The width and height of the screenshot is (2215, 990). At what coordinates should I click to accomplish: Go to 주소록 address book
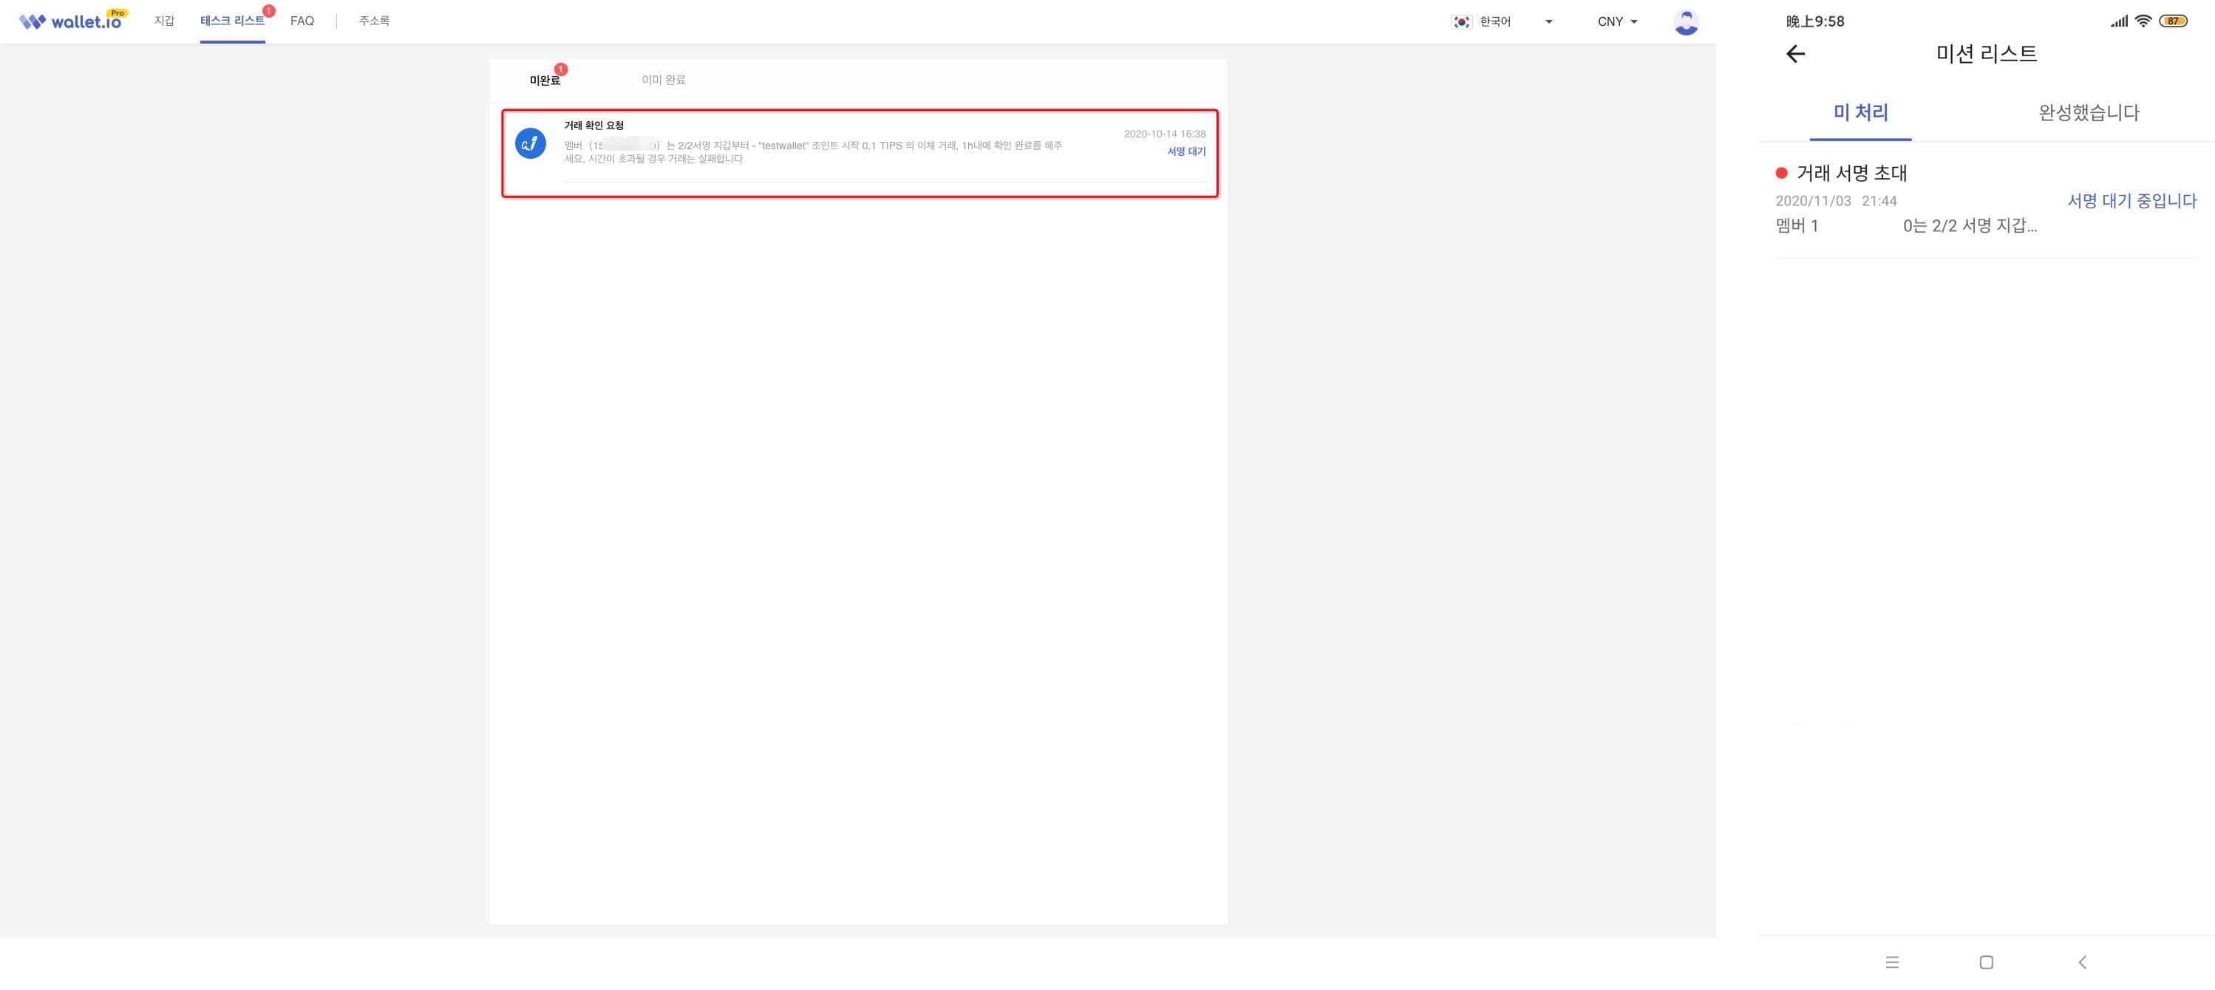(x=374, y=21)
